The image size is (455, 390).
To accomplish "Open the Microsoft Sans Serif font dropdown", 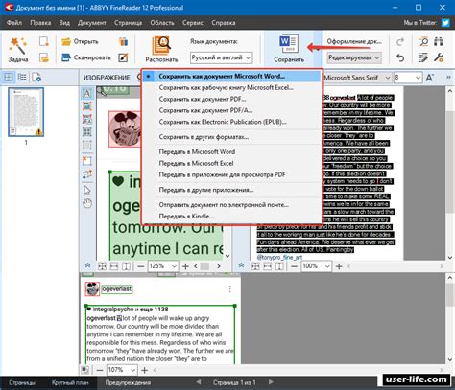I will (357, 78).
